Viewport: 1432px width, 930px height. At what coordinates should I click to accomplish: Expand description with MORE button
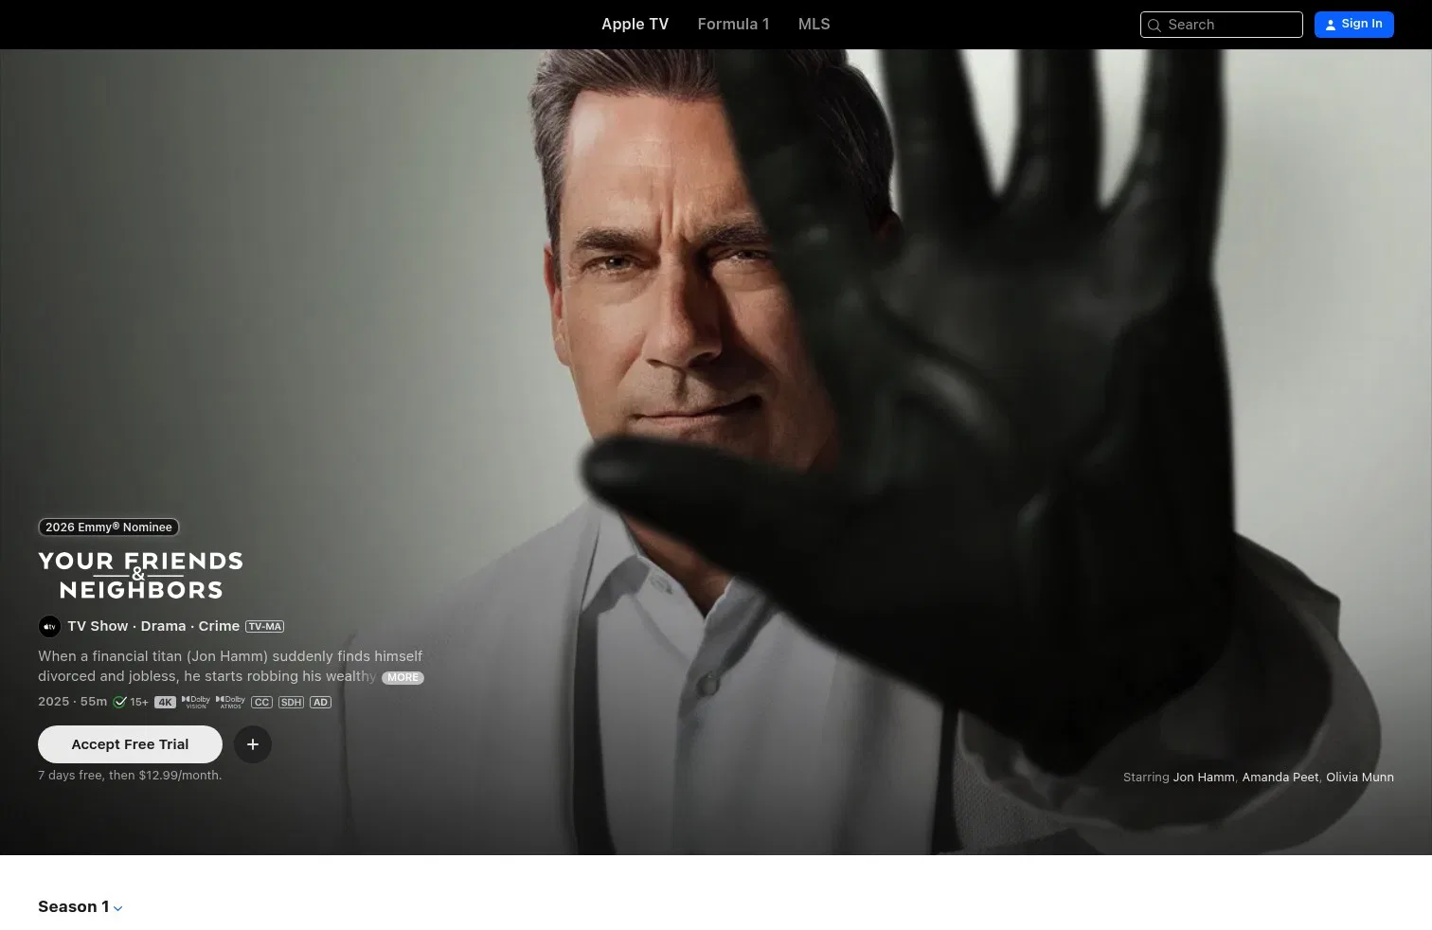(x=403, y=677)
